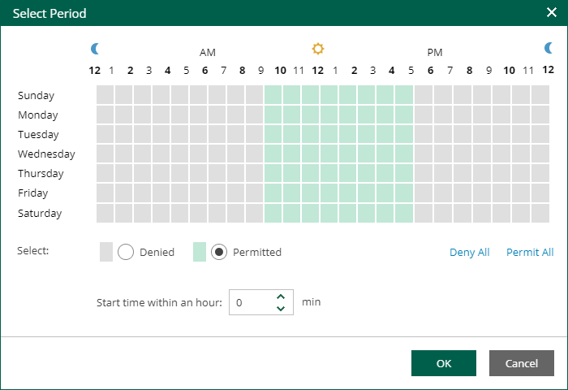Select the Permitted radio button
This screenshot has height=390, width=568.
[x=219, y=252]
